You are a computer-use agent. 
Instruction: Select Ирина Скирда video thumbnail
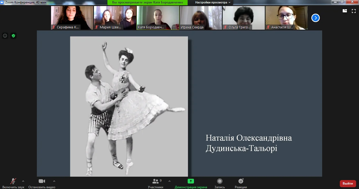coord(201,18)
